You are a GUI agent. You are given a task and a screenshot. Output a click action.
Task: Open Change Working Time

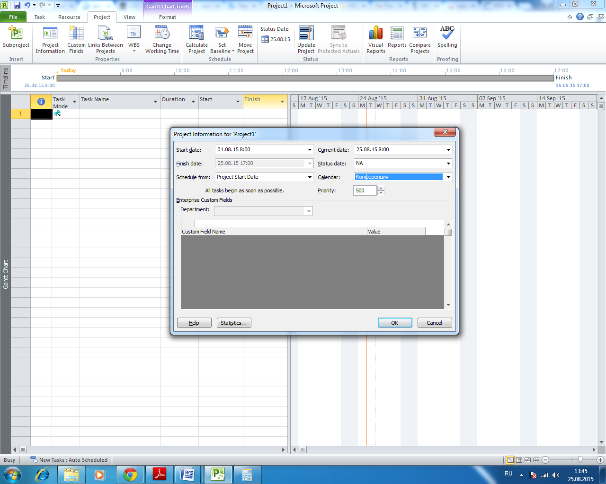click(162, 40)
